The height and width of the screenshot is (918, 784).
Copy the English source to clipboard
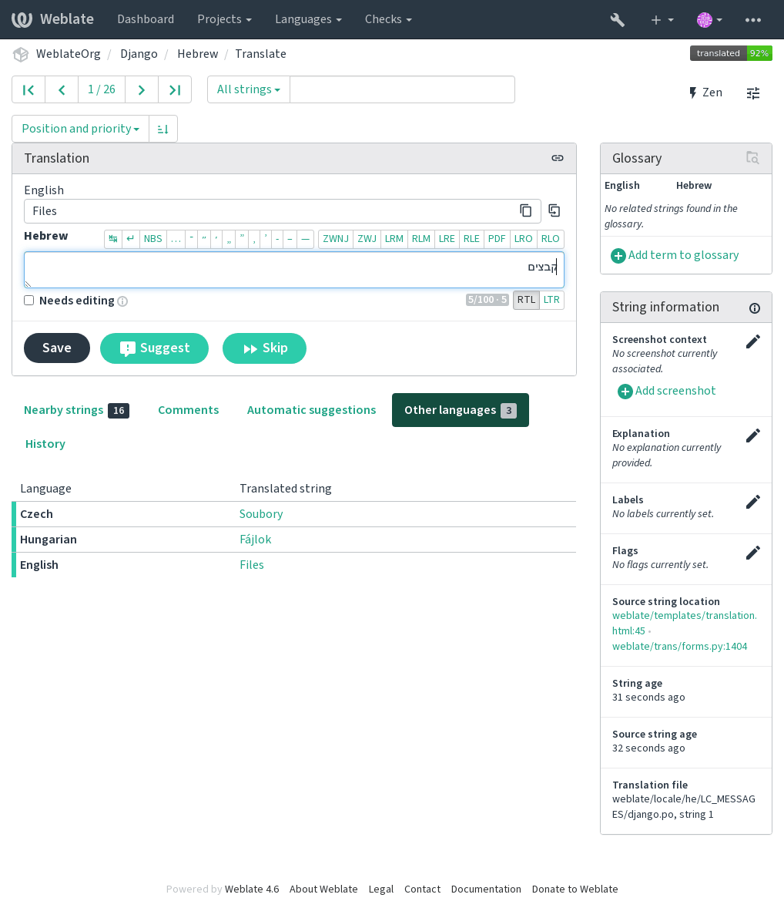[525, 210]
